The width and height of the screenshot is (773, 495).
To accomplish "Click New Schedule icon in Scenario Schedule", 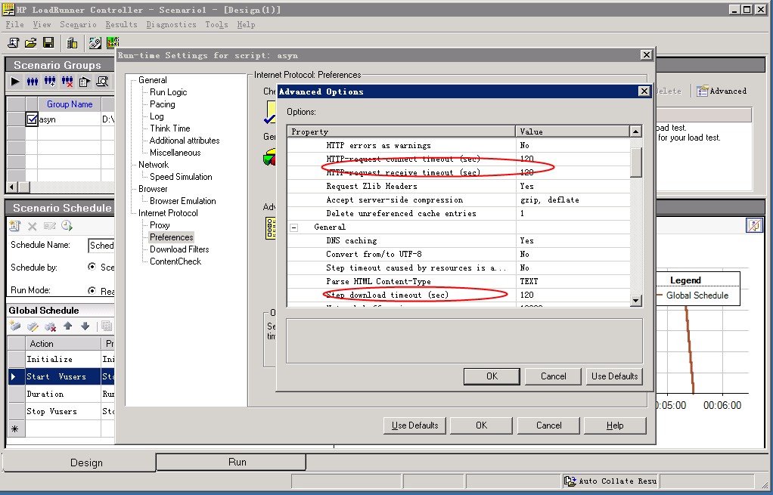I will click(15, 226).
